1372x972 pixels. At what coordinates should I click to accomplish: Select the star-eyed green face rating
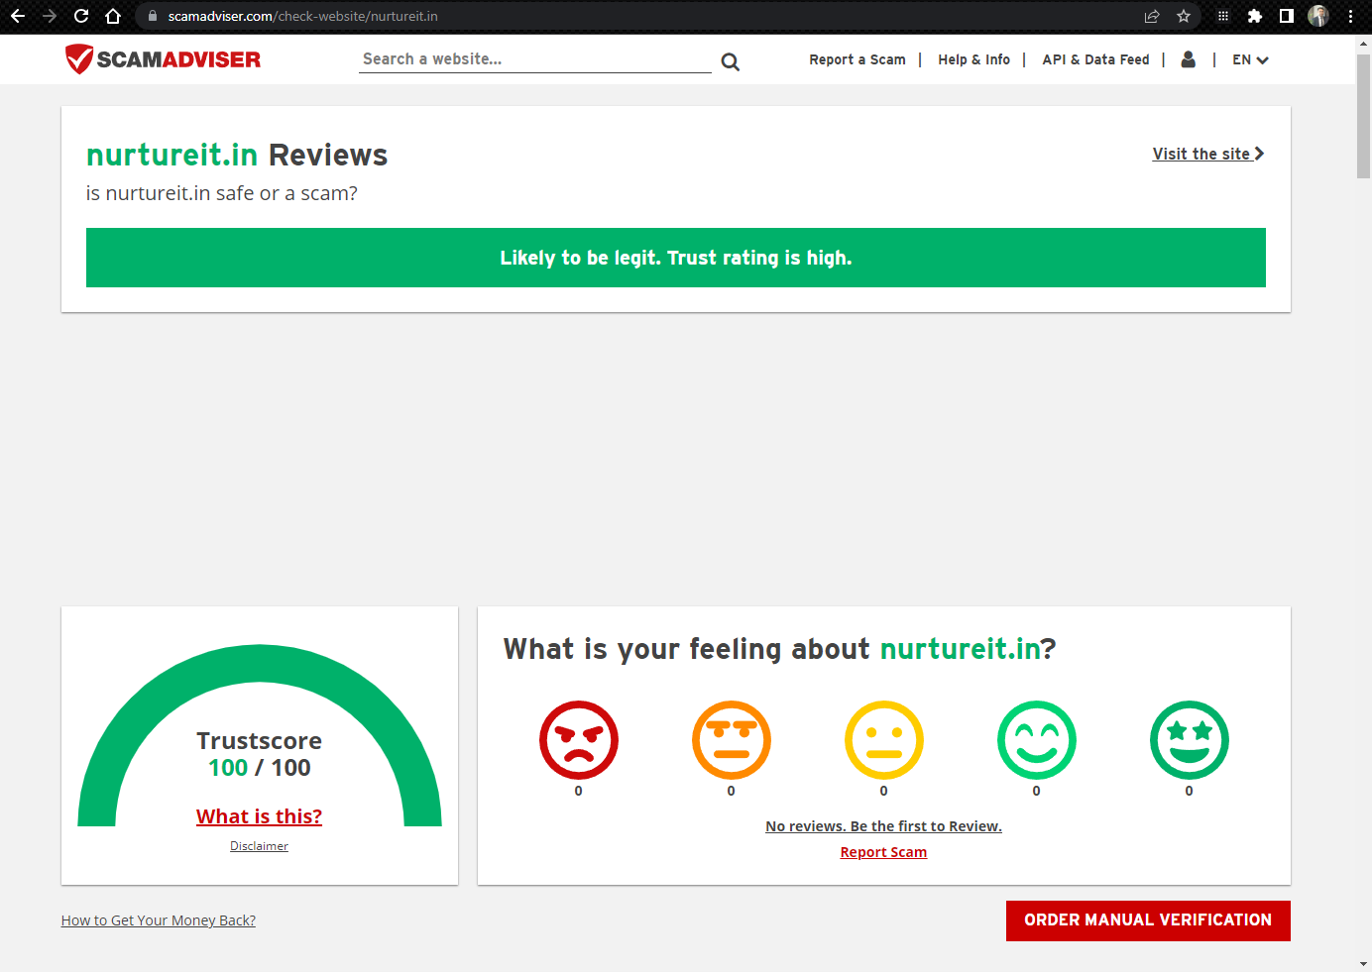pos(1190,740)
